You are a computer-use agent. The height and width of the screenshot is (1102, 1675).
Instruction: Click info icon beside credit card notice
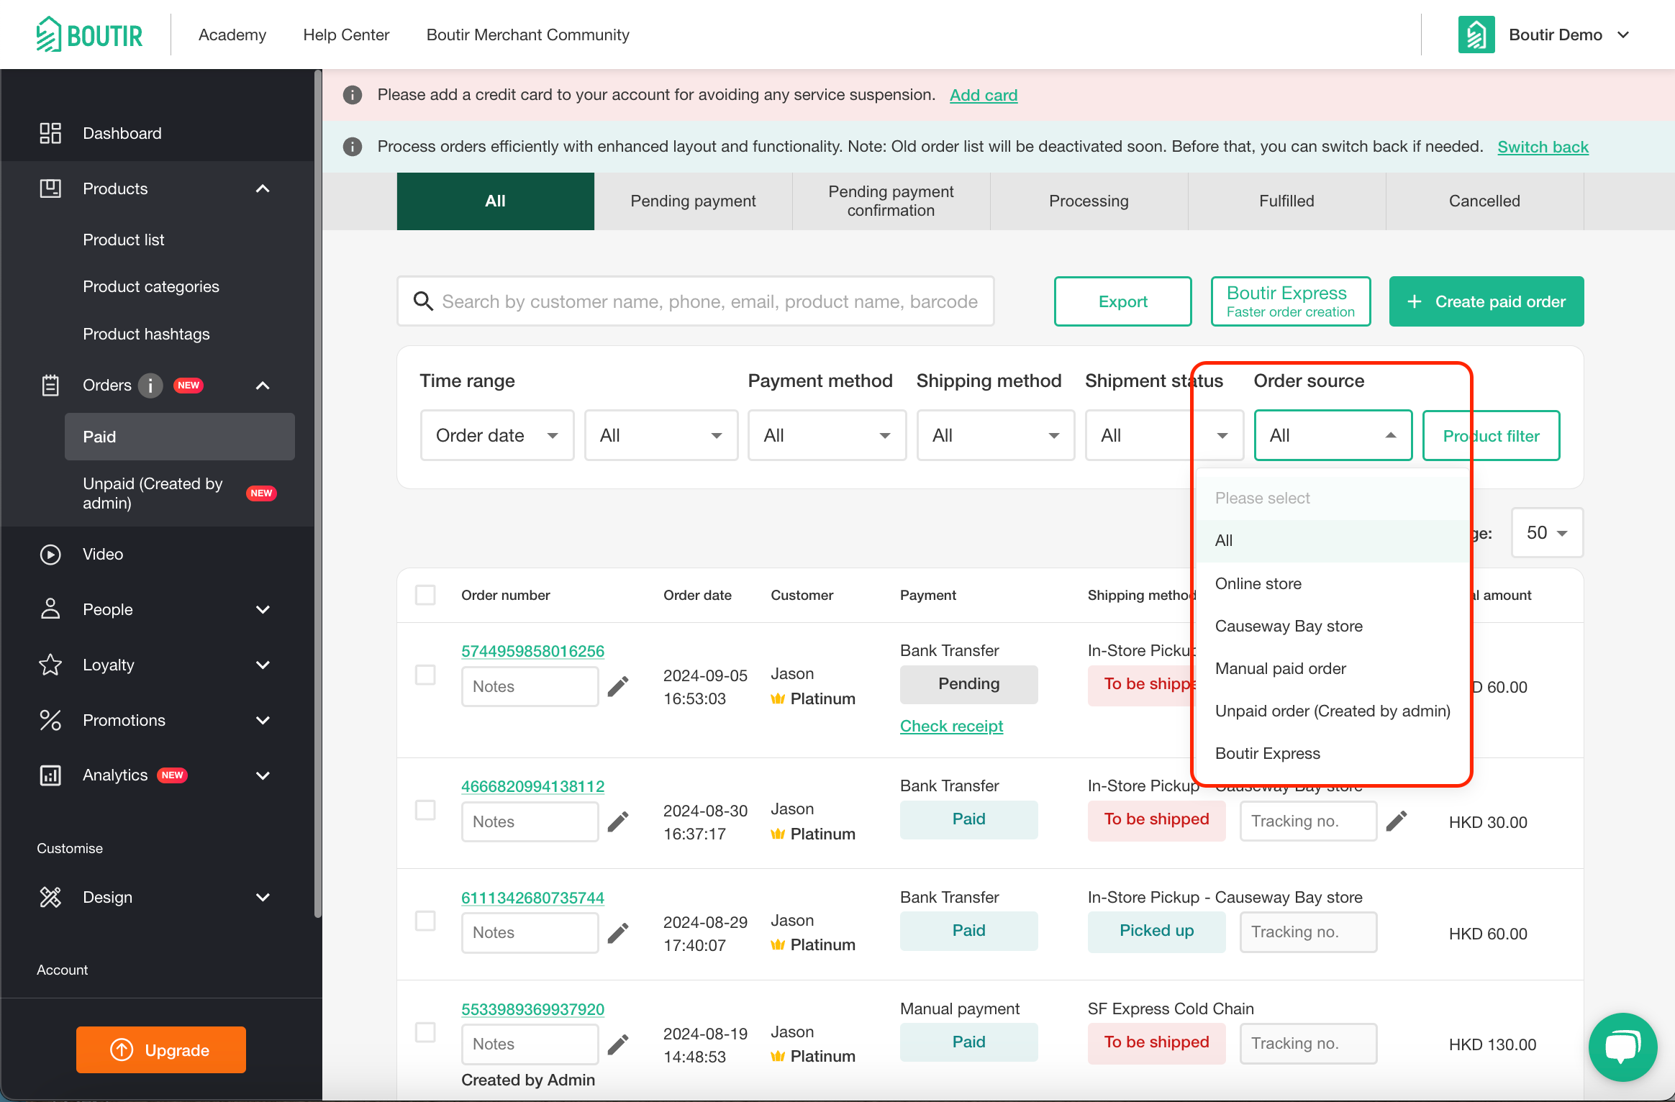pos(353,95)
